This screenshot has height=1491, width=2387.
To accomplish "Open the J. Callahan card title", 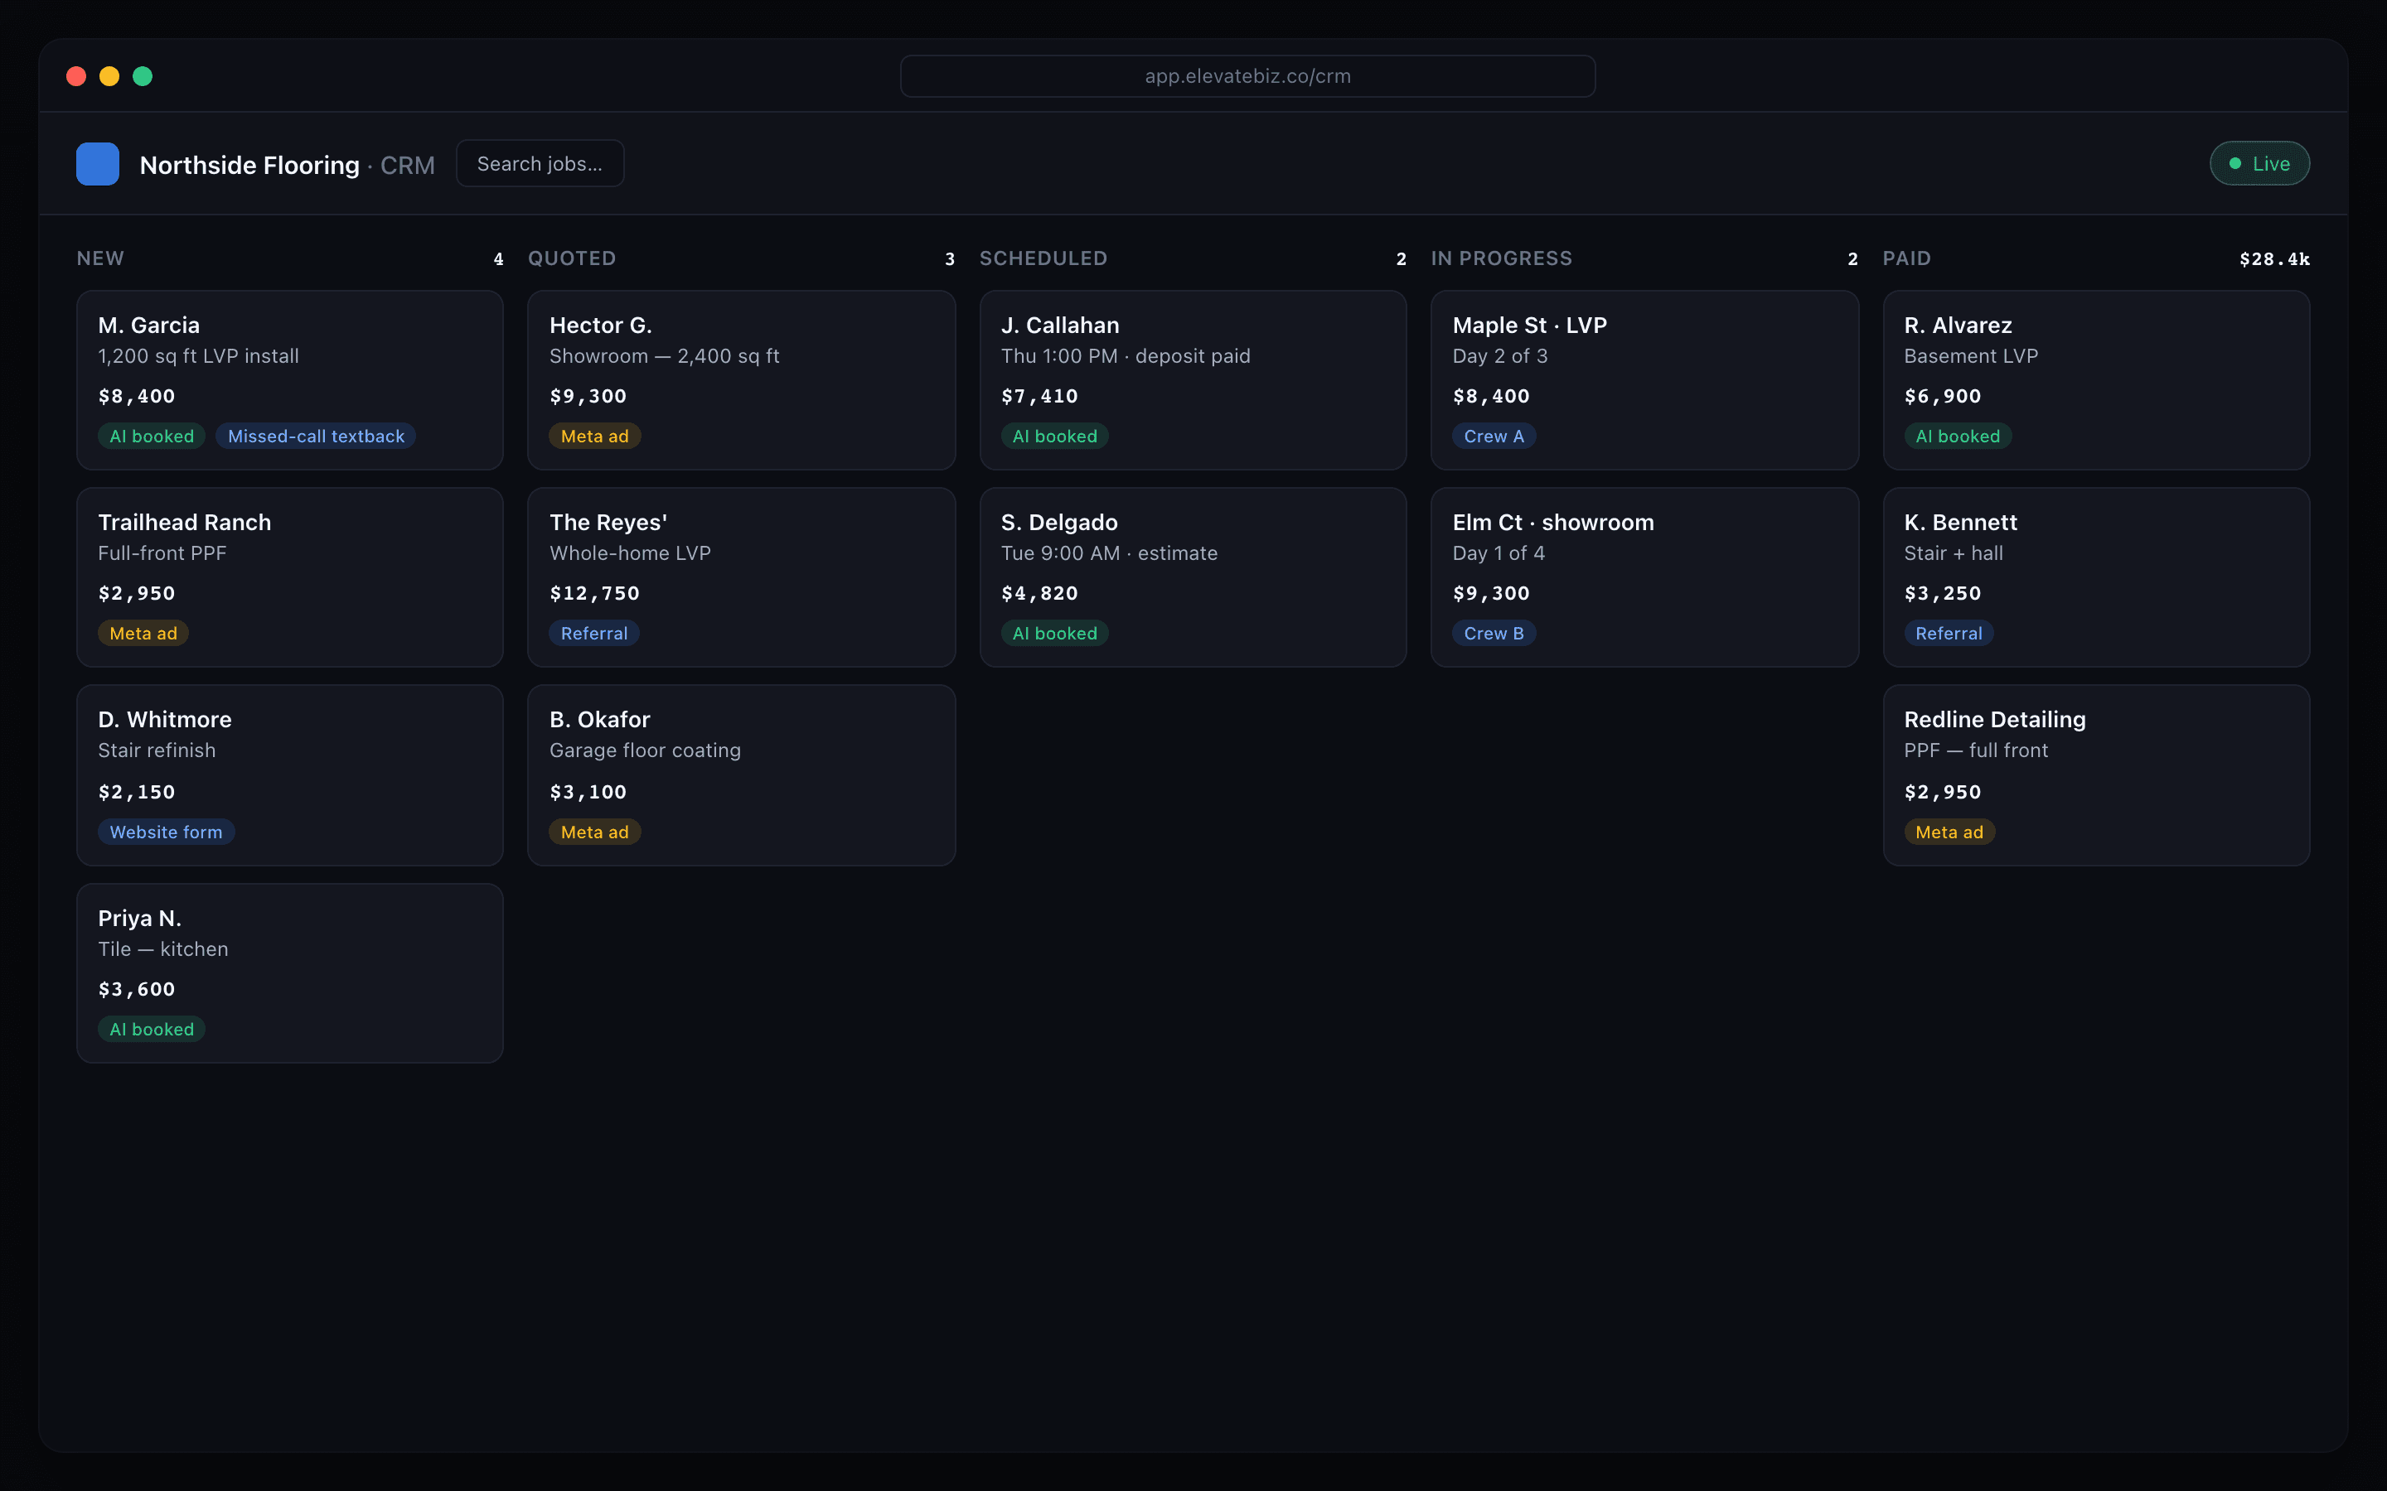I will click(1060, 326).
